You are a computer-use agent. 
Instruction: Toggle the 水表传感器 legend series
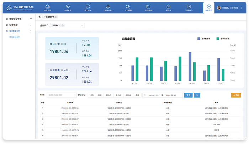pos(224,38)
